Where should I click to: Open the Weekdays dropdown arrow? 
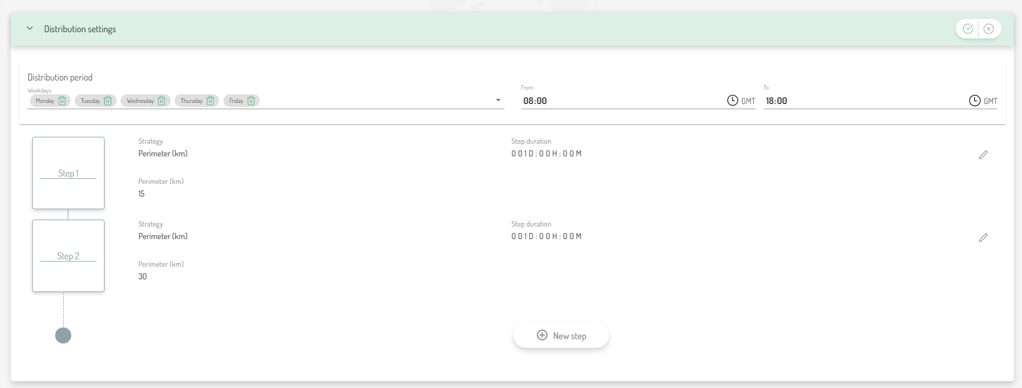point(498,101)
